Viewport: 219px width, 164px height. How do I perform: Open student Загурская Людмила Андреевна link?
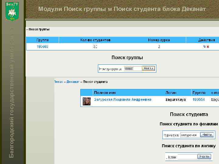123,99
